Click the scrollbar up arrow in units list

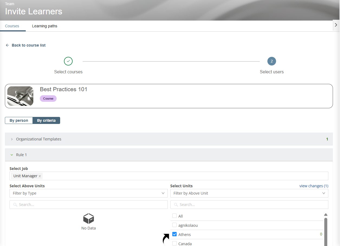click(326, 215)
